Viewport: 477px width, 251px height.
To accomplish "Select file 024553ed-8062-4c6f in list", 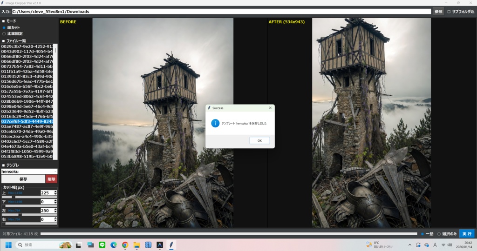I will click(x=27, y=97).
